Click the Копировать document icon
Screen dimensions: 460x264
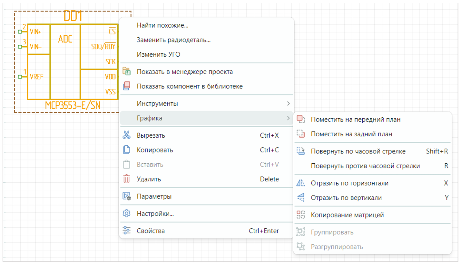click(127, 150)
